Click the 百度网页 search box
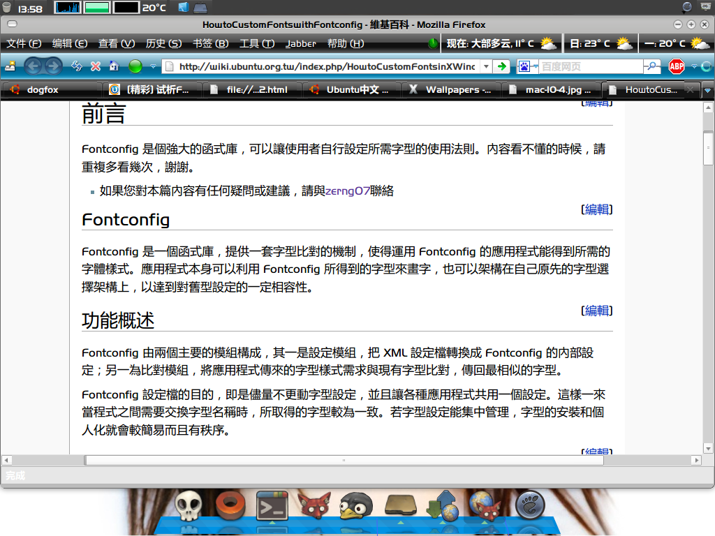 tap(591, 66)
